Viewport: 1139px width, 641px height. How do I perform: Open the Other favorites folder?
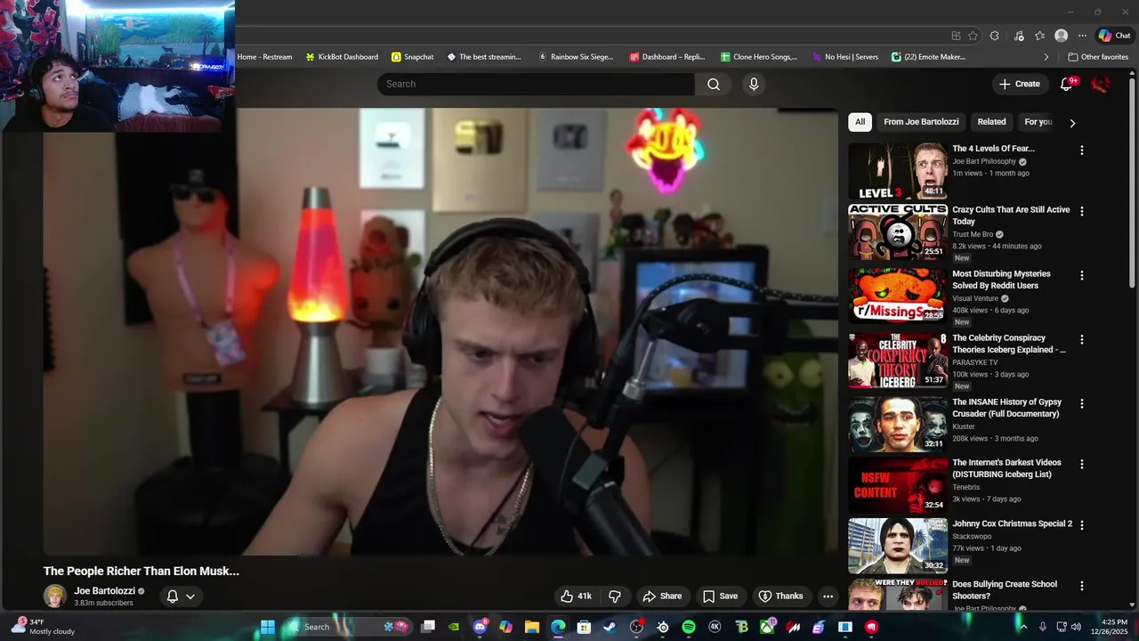[x=1098, y=57]
